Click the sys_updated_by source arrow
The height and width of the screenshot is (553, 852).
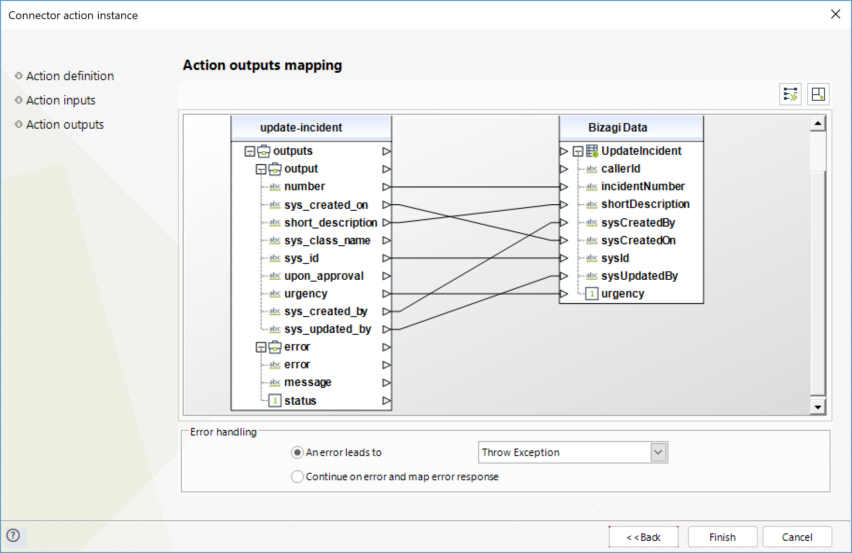tap(386, 329)
